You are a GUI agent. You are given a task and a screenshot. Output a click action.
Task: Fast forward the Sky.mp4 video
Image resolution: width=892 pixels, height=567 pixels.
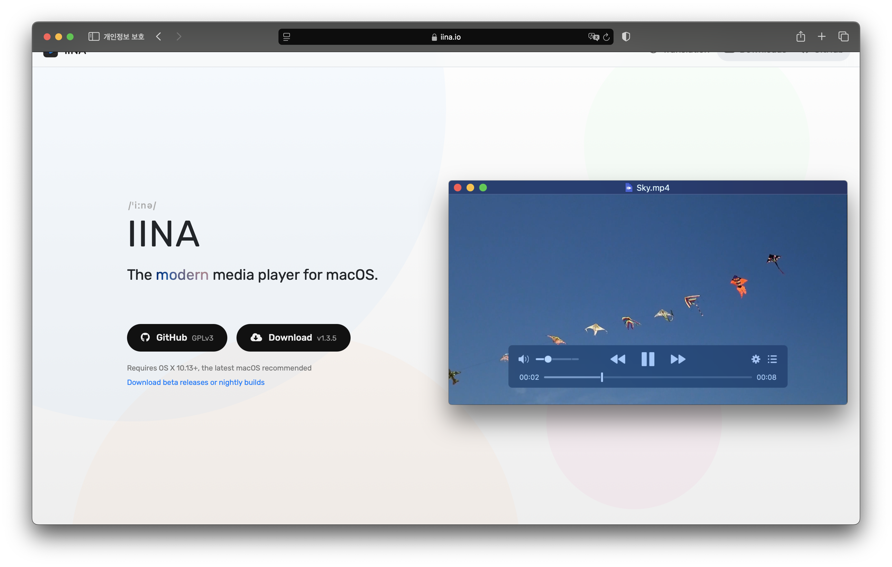click(x=678, y=359)
